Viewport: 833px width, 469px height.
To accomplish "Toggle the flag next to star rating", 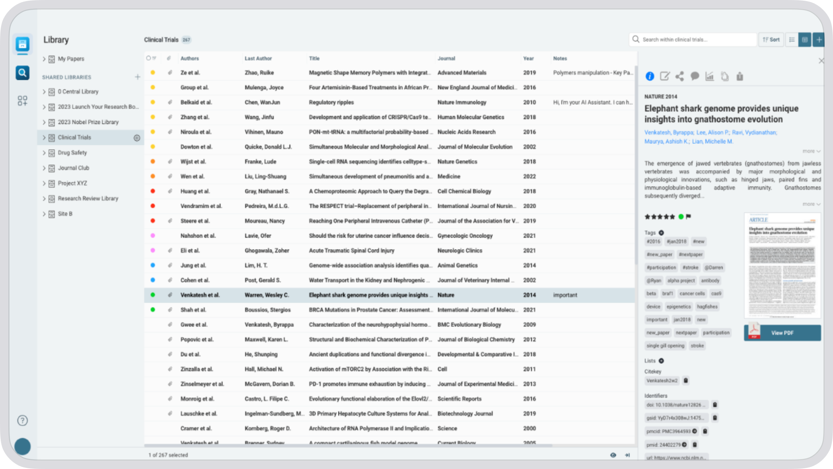I will click(x=689, y=217).
